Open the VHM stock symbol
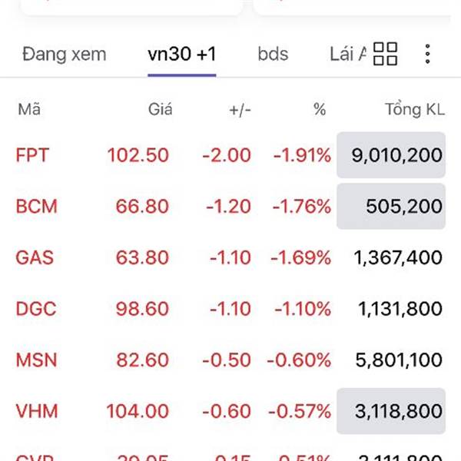461x461 pixels. [x=37, y=411]
